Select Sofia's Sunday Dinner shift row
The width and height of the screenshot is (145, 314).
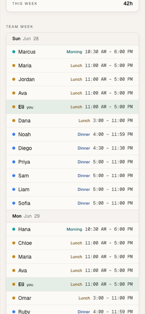(x=72, y=203)
